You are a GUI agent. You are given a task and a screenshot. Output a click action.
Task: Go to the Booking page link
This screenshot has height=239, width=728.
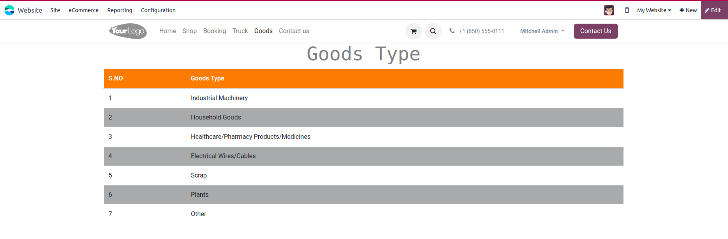click(x=215, y=31)
